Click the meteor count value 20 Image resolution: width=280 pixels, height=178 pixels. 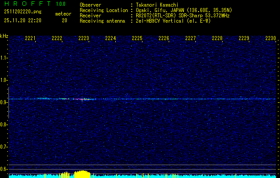(x=65, y=20)
